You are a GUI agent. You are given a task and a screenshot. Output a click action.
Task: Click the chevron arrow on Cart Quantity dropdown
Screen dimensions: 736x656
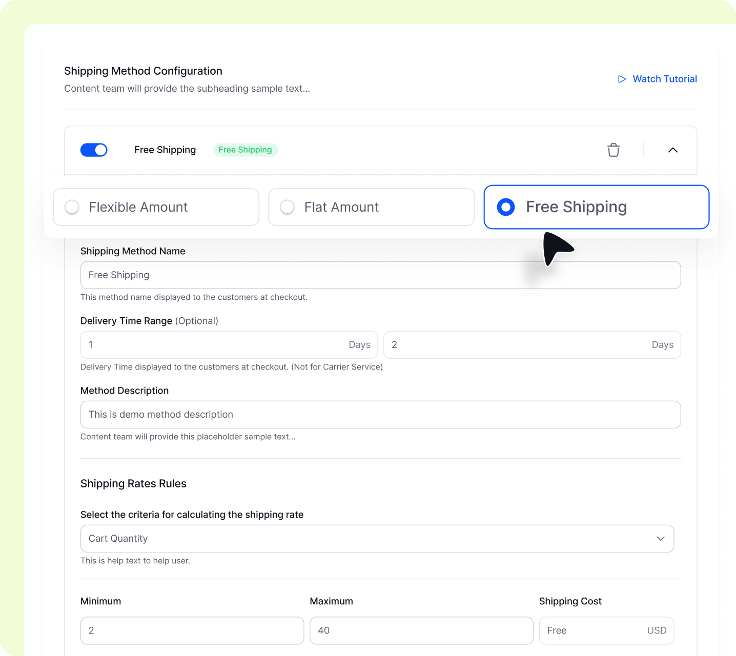click(x=661, y=539)
